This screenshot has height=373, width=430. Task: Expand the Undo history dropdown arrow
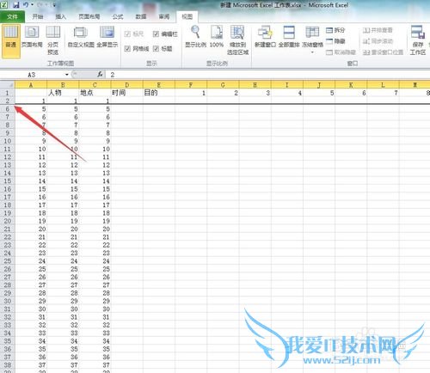[32, 5]
